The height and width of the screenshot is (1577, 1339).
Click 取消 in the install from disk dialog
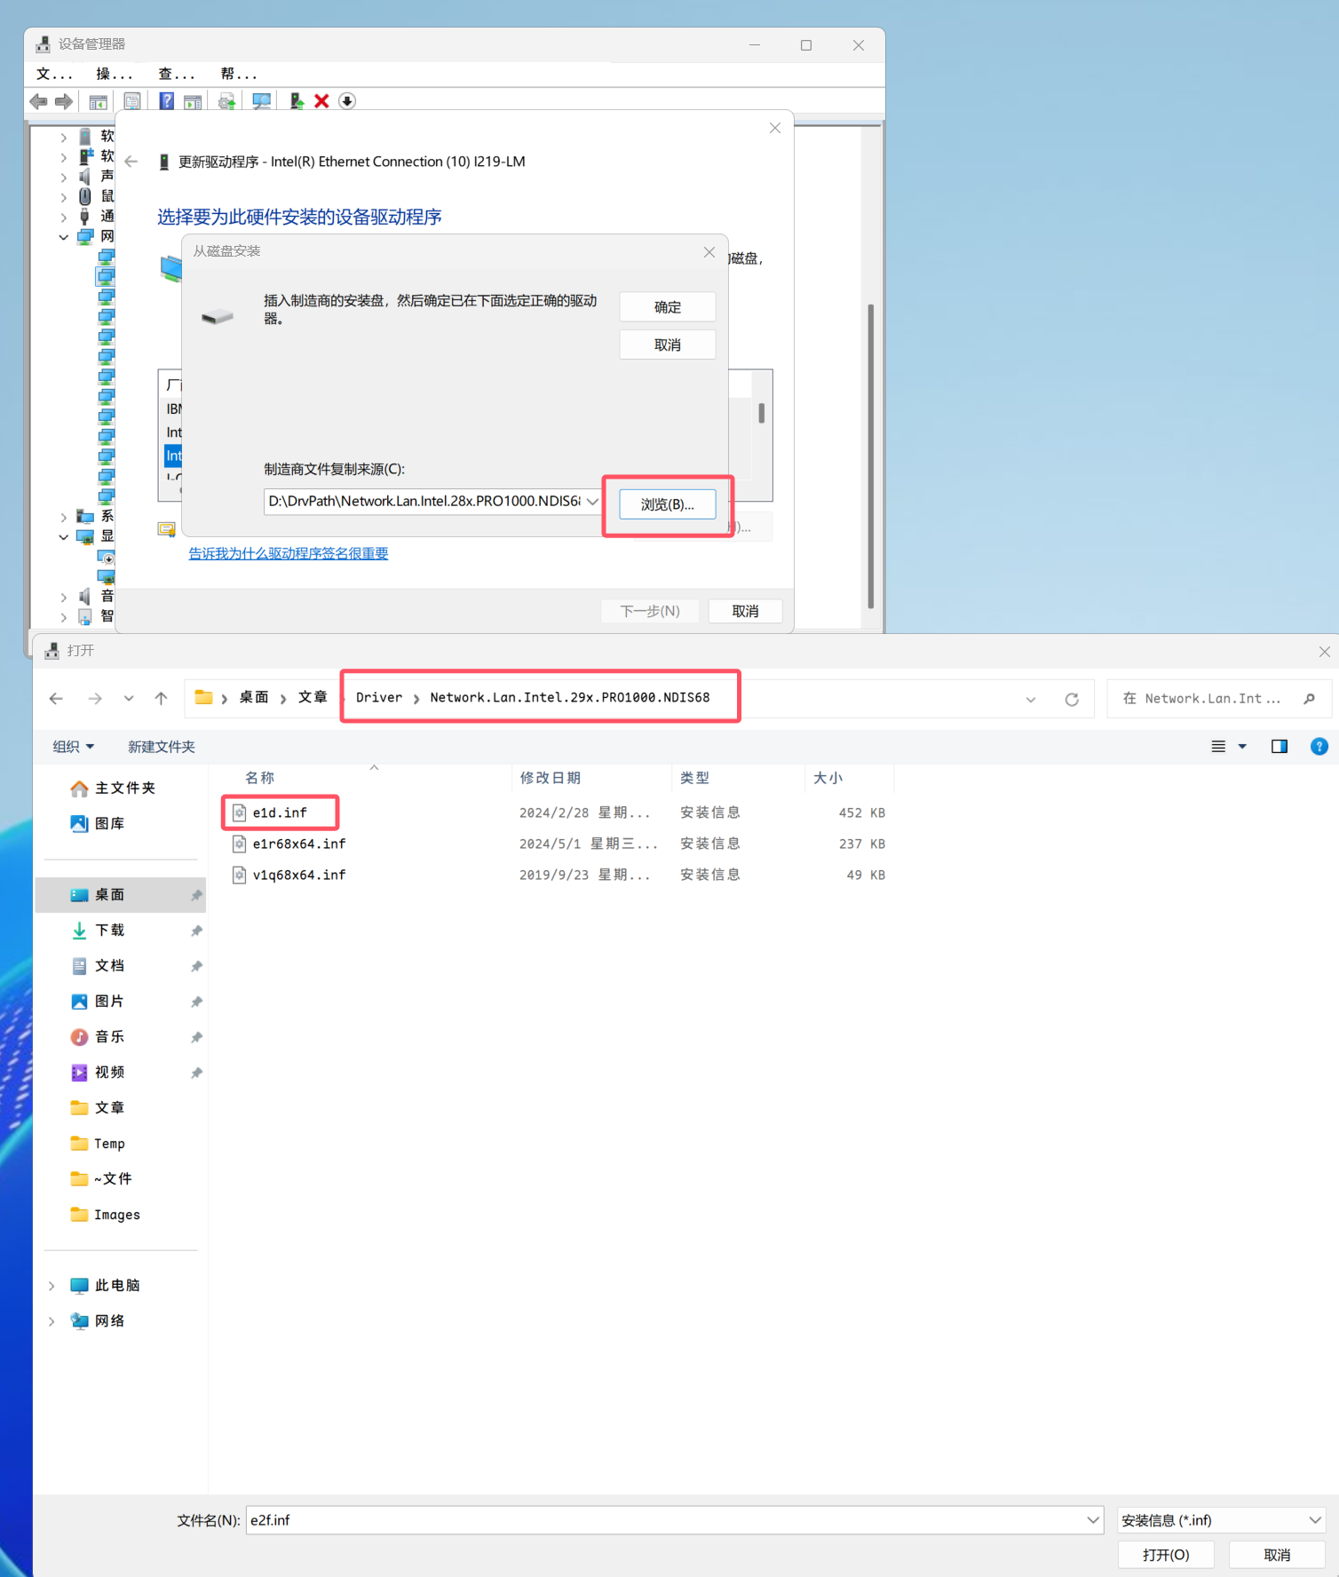668,345
